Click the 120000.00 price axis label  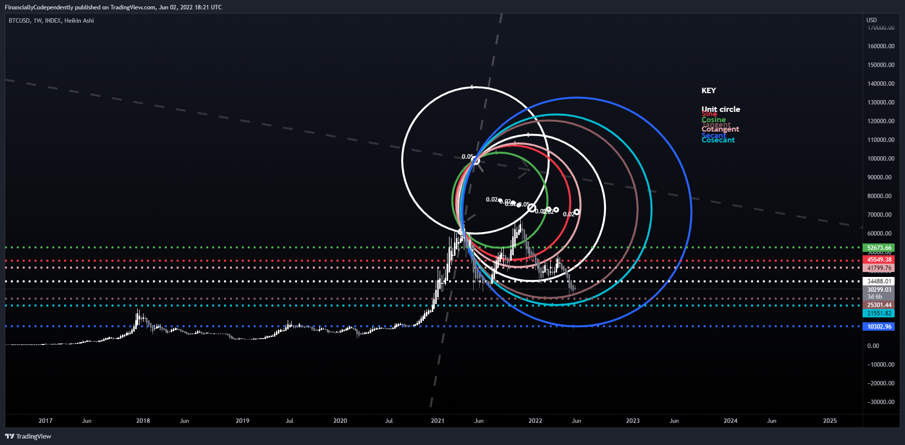pyautogui.click(x=881, y=121)
